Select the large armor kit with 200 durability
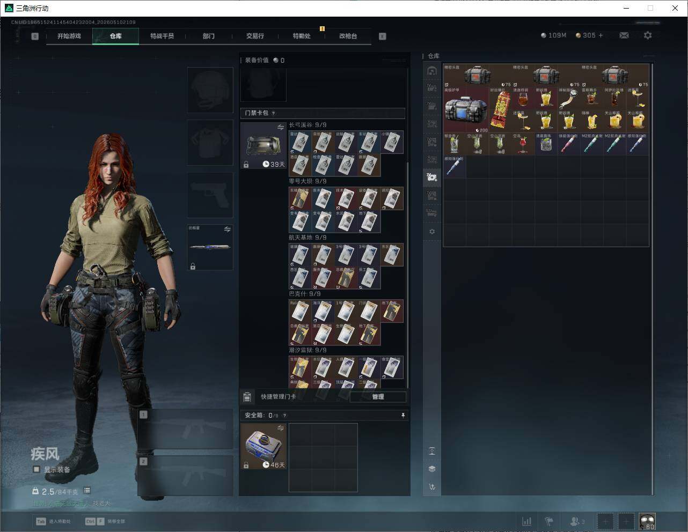Viewport: 688px width, 532px height. [466, 110]
